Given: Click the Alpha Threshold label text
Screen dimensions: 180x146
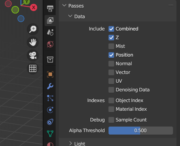Looking at the screenshot, I should 87,131.
